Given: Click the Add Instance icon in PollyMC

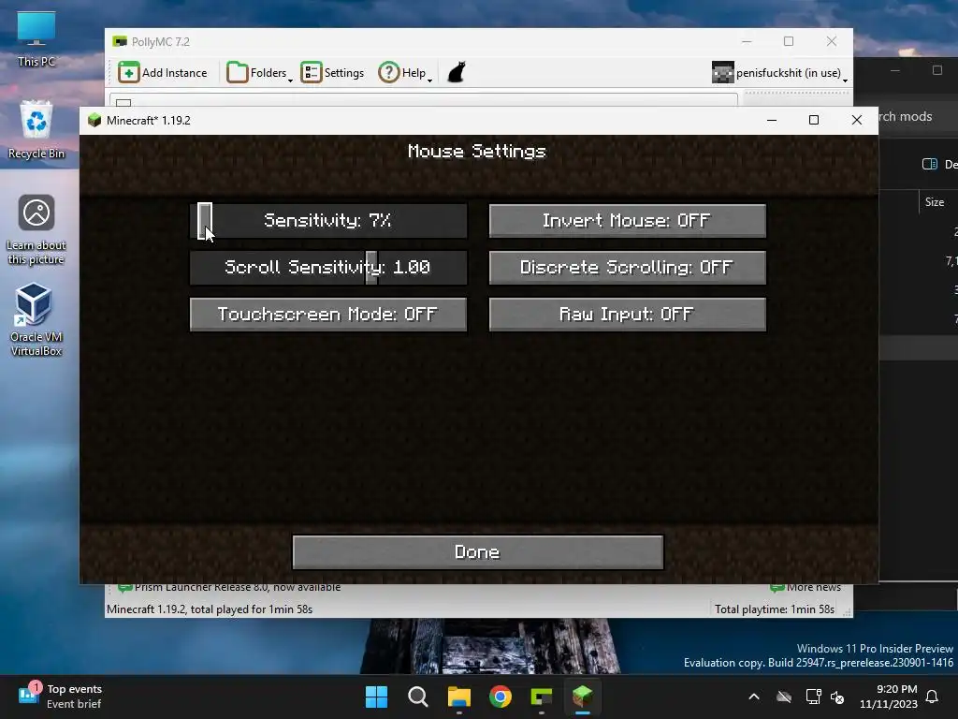Looking at the screenshot, I should click(x=128, y=73).
